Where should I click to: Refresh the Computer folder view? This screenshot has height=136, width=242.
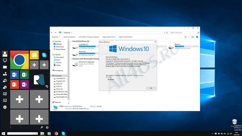click(167, 33)
